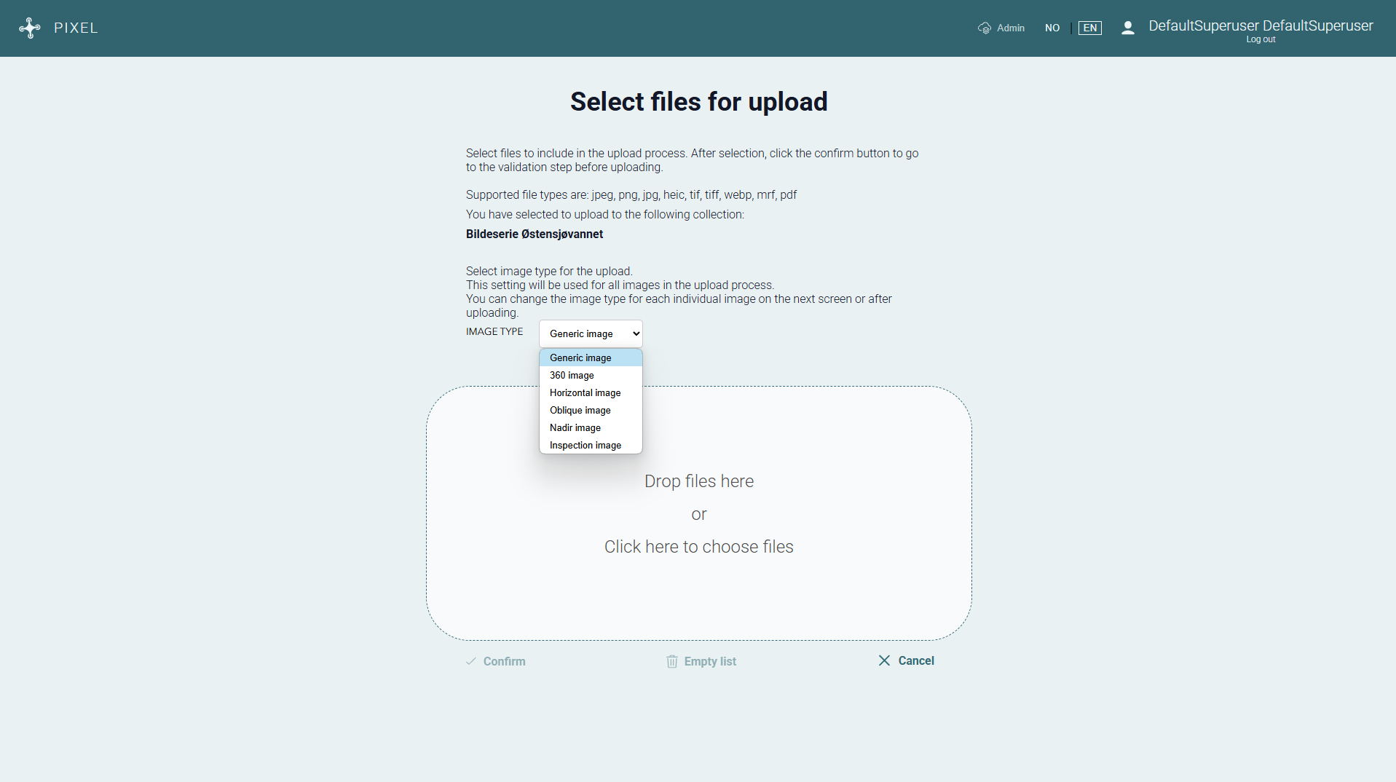Select Generic image option in list
This screenshot has width=1396, height=782.
click(580, 358)
